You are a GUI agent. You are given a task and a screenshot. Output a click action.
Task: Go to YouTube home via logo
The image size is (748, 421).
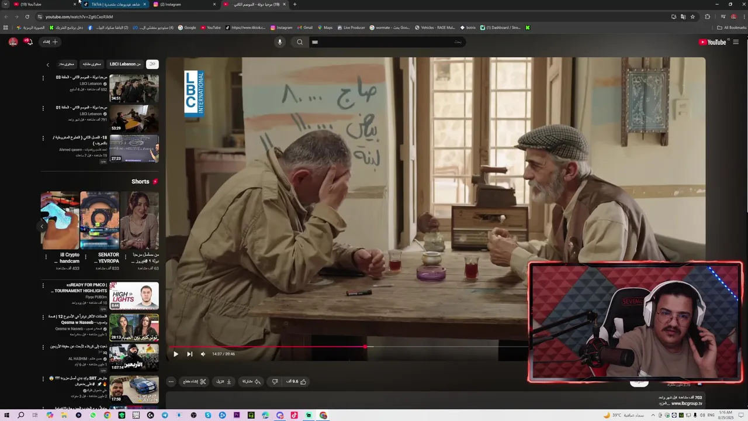point(712,42)
